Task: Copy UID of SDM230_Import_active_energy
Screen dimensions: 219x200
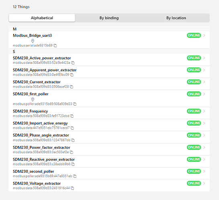Action: click(x=72, y=128)
